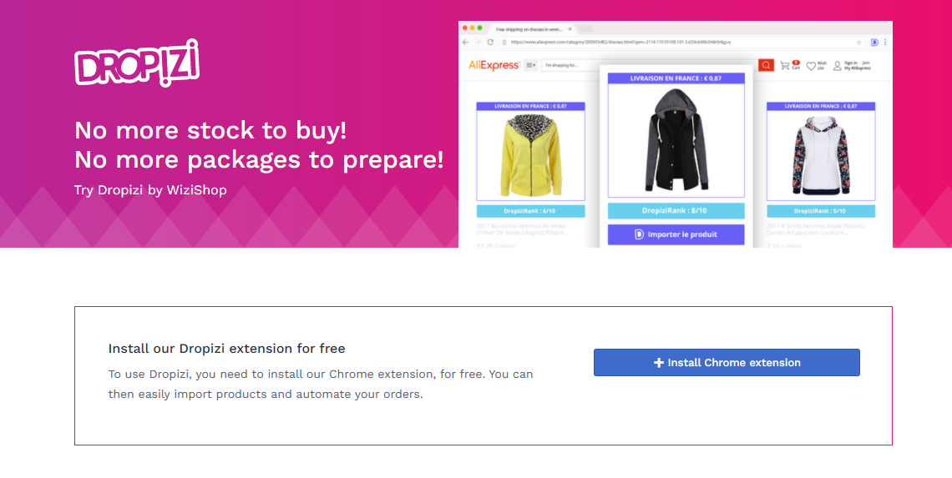Click the DropiziRank 8/10 badge

(x=676, y=210)
